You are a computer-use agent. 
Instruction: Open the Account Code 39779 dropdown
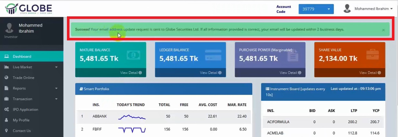316,9
